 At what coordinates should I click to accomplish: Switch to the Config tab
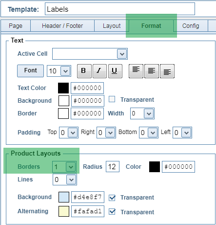pyautogui.click(x=191, y=26)
